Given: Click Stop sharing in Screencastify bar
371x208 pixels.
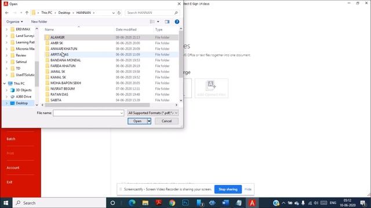Looking at the screenshot, I should click(x=228, y=189).
